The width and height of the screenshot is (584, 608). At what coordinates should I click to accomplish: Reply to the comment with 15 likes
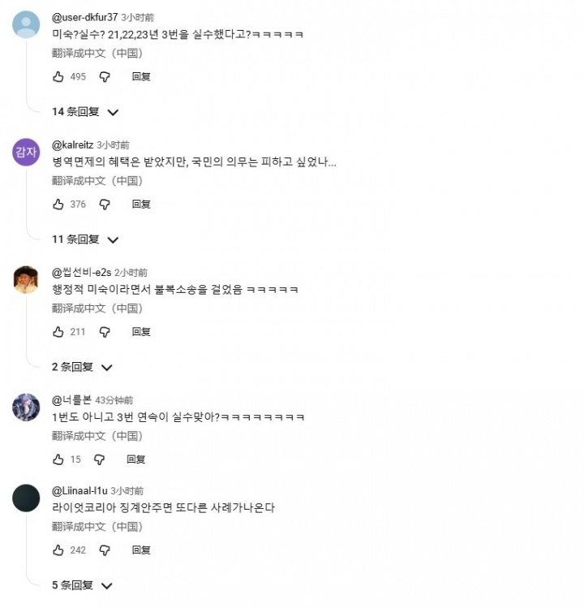pos(136,459)
